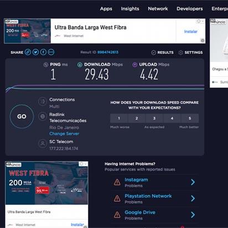Image resolution: width=228 pixels, height=228 pixels.
Task: Click West Fibra 200 Mega ad image
Action: (x=46, y=183)
